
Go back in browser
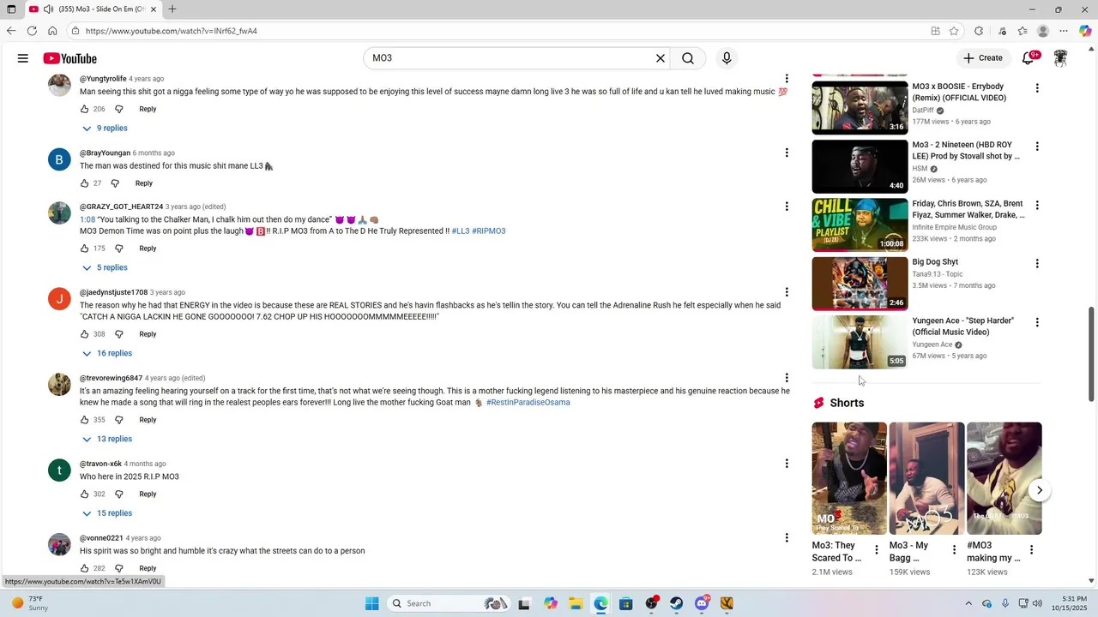pyautogui.click(x=11, y=31)
